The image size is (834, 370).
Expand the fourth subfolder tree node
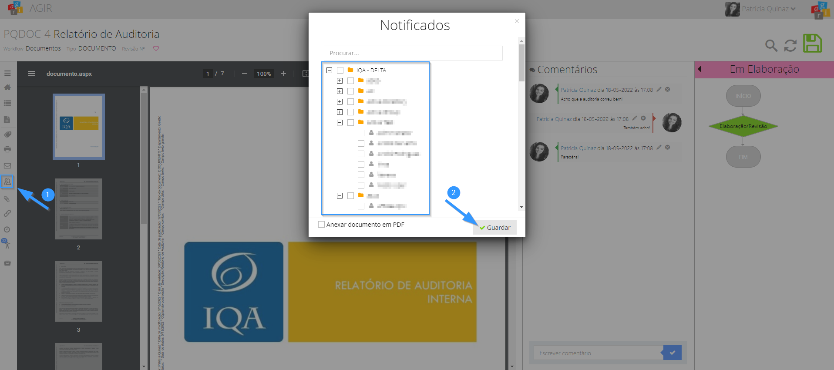click(x=340, y=112)
